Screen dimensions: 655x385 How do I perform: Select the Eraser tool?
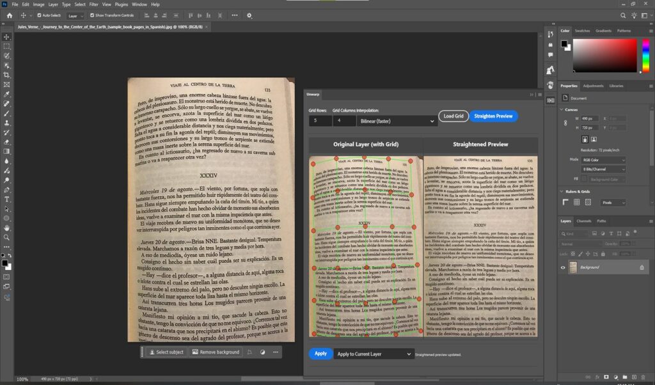(6, 142)
